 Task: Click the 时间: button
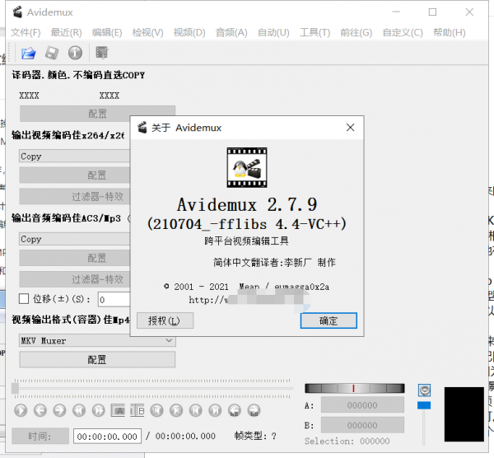tap(40, 436)
